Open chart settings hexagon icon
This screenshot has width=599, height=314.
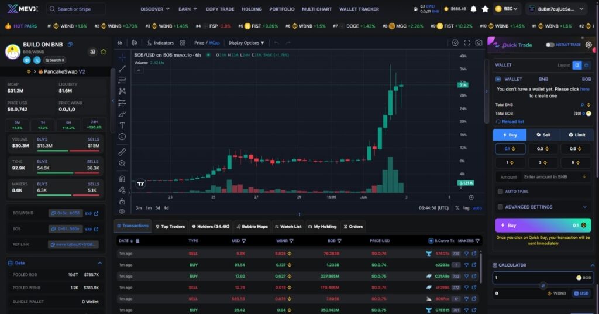coord(455,43)
